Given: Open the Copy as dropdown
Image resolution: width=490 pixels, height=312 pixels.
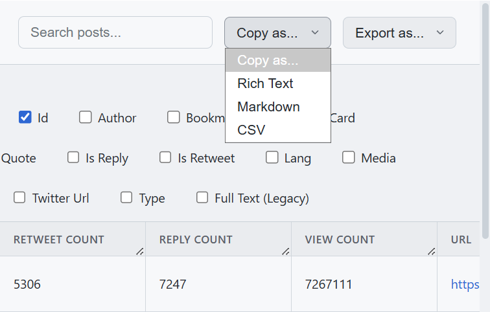Looking at the screenshot, I should point(277,32).
